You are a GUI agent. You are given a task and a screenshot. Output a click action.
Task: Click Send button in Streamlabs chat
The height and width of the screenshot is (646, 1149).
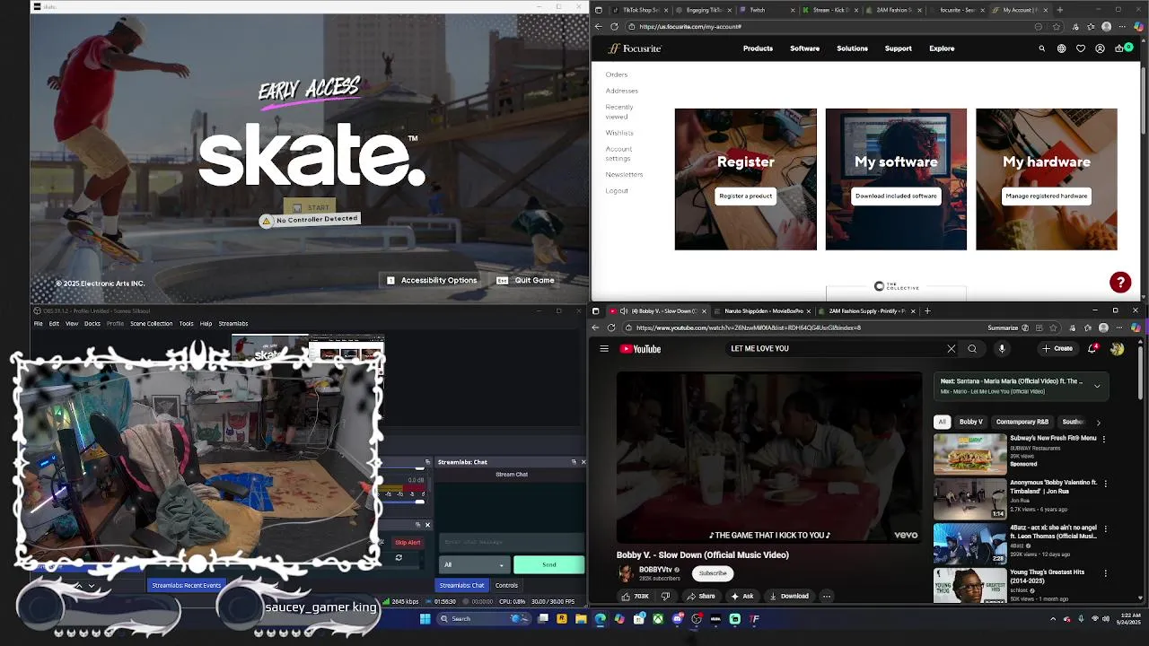click(548, 564)
